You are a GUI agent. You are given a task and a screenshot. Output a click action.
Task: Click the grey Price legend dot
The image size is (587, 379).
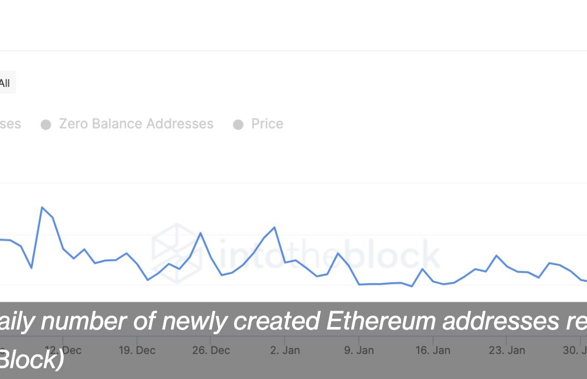[238, 125]
